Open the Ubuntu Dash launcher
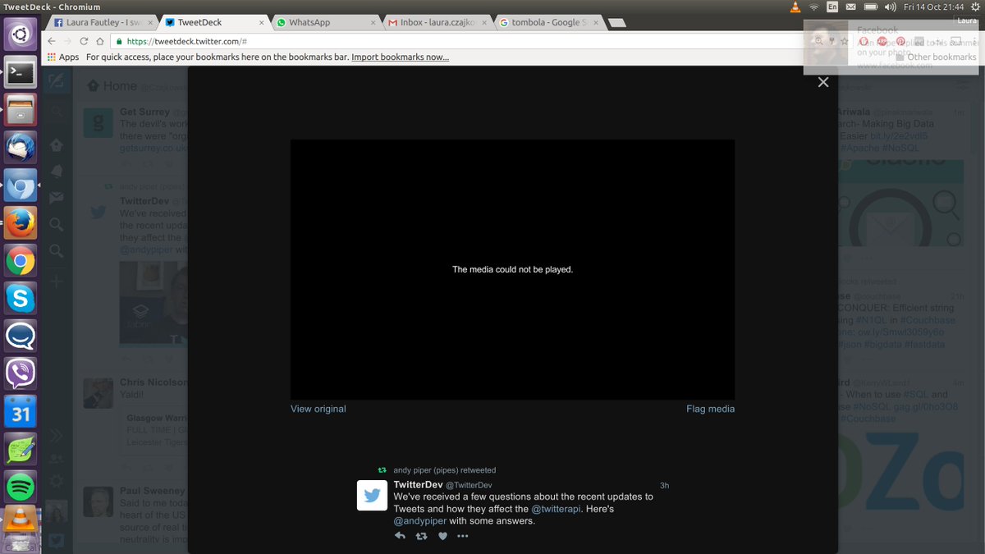985x554 pixels. click(x=20, y=34)
